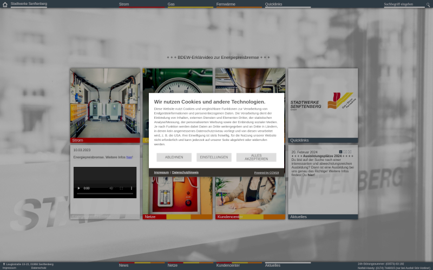This screenshot has width=433, height=270.
Task: Enter fullscreen on the video player
Action: (121, 188)
